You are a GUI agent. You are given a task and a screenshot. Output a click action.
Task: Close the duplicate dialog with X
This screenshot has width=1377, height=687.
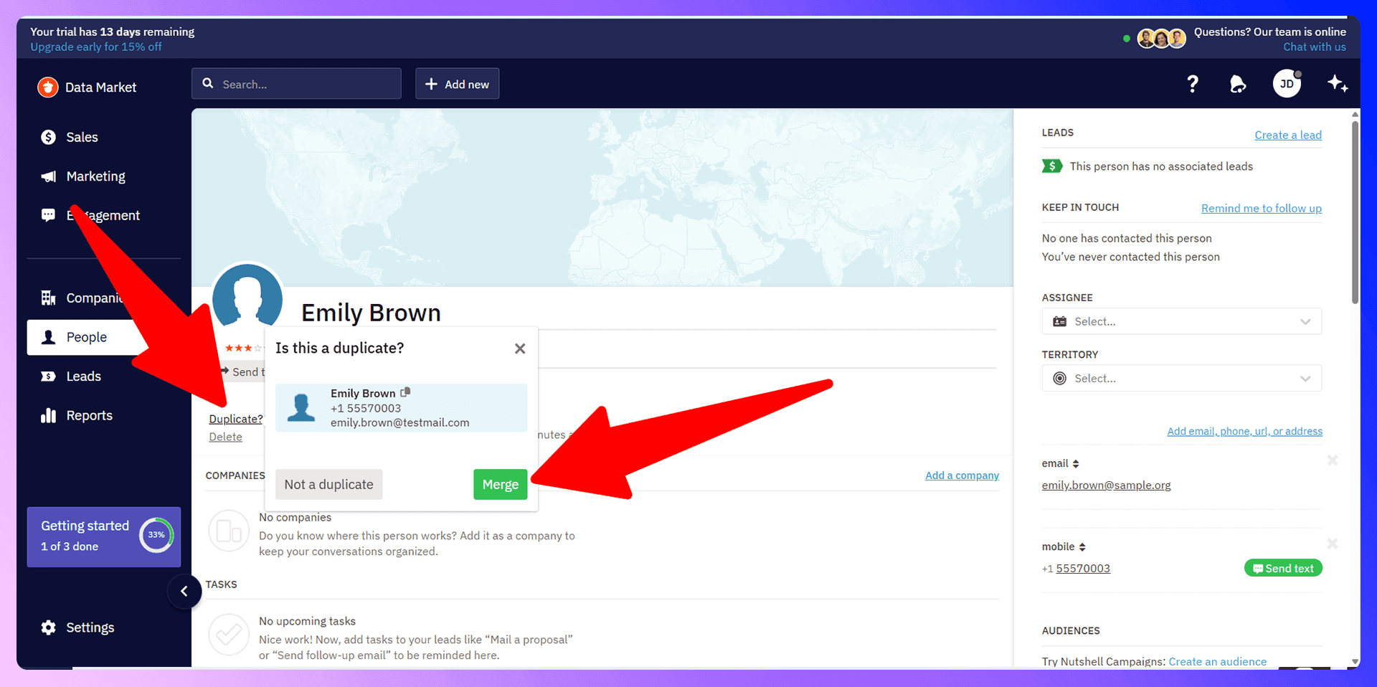point(520,349)
